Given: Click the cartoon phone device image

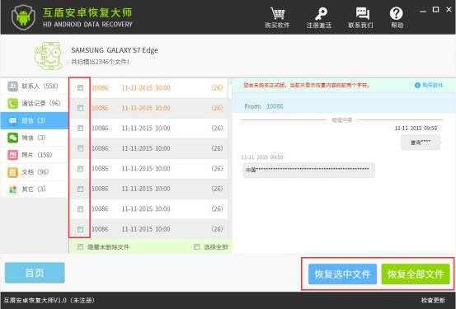Looking at the screenshot, I should (x=49, y=56).
